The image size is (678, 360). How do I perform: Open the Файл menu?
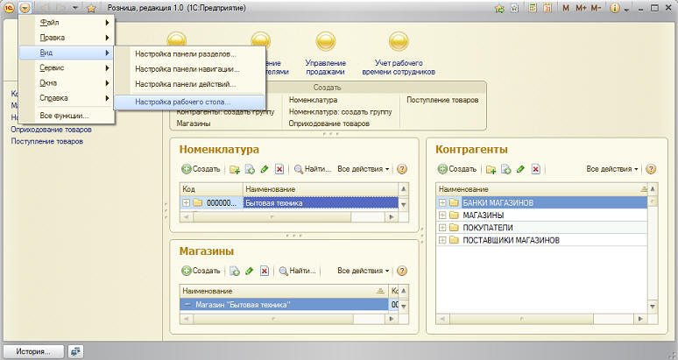click(x=67, y=23)
